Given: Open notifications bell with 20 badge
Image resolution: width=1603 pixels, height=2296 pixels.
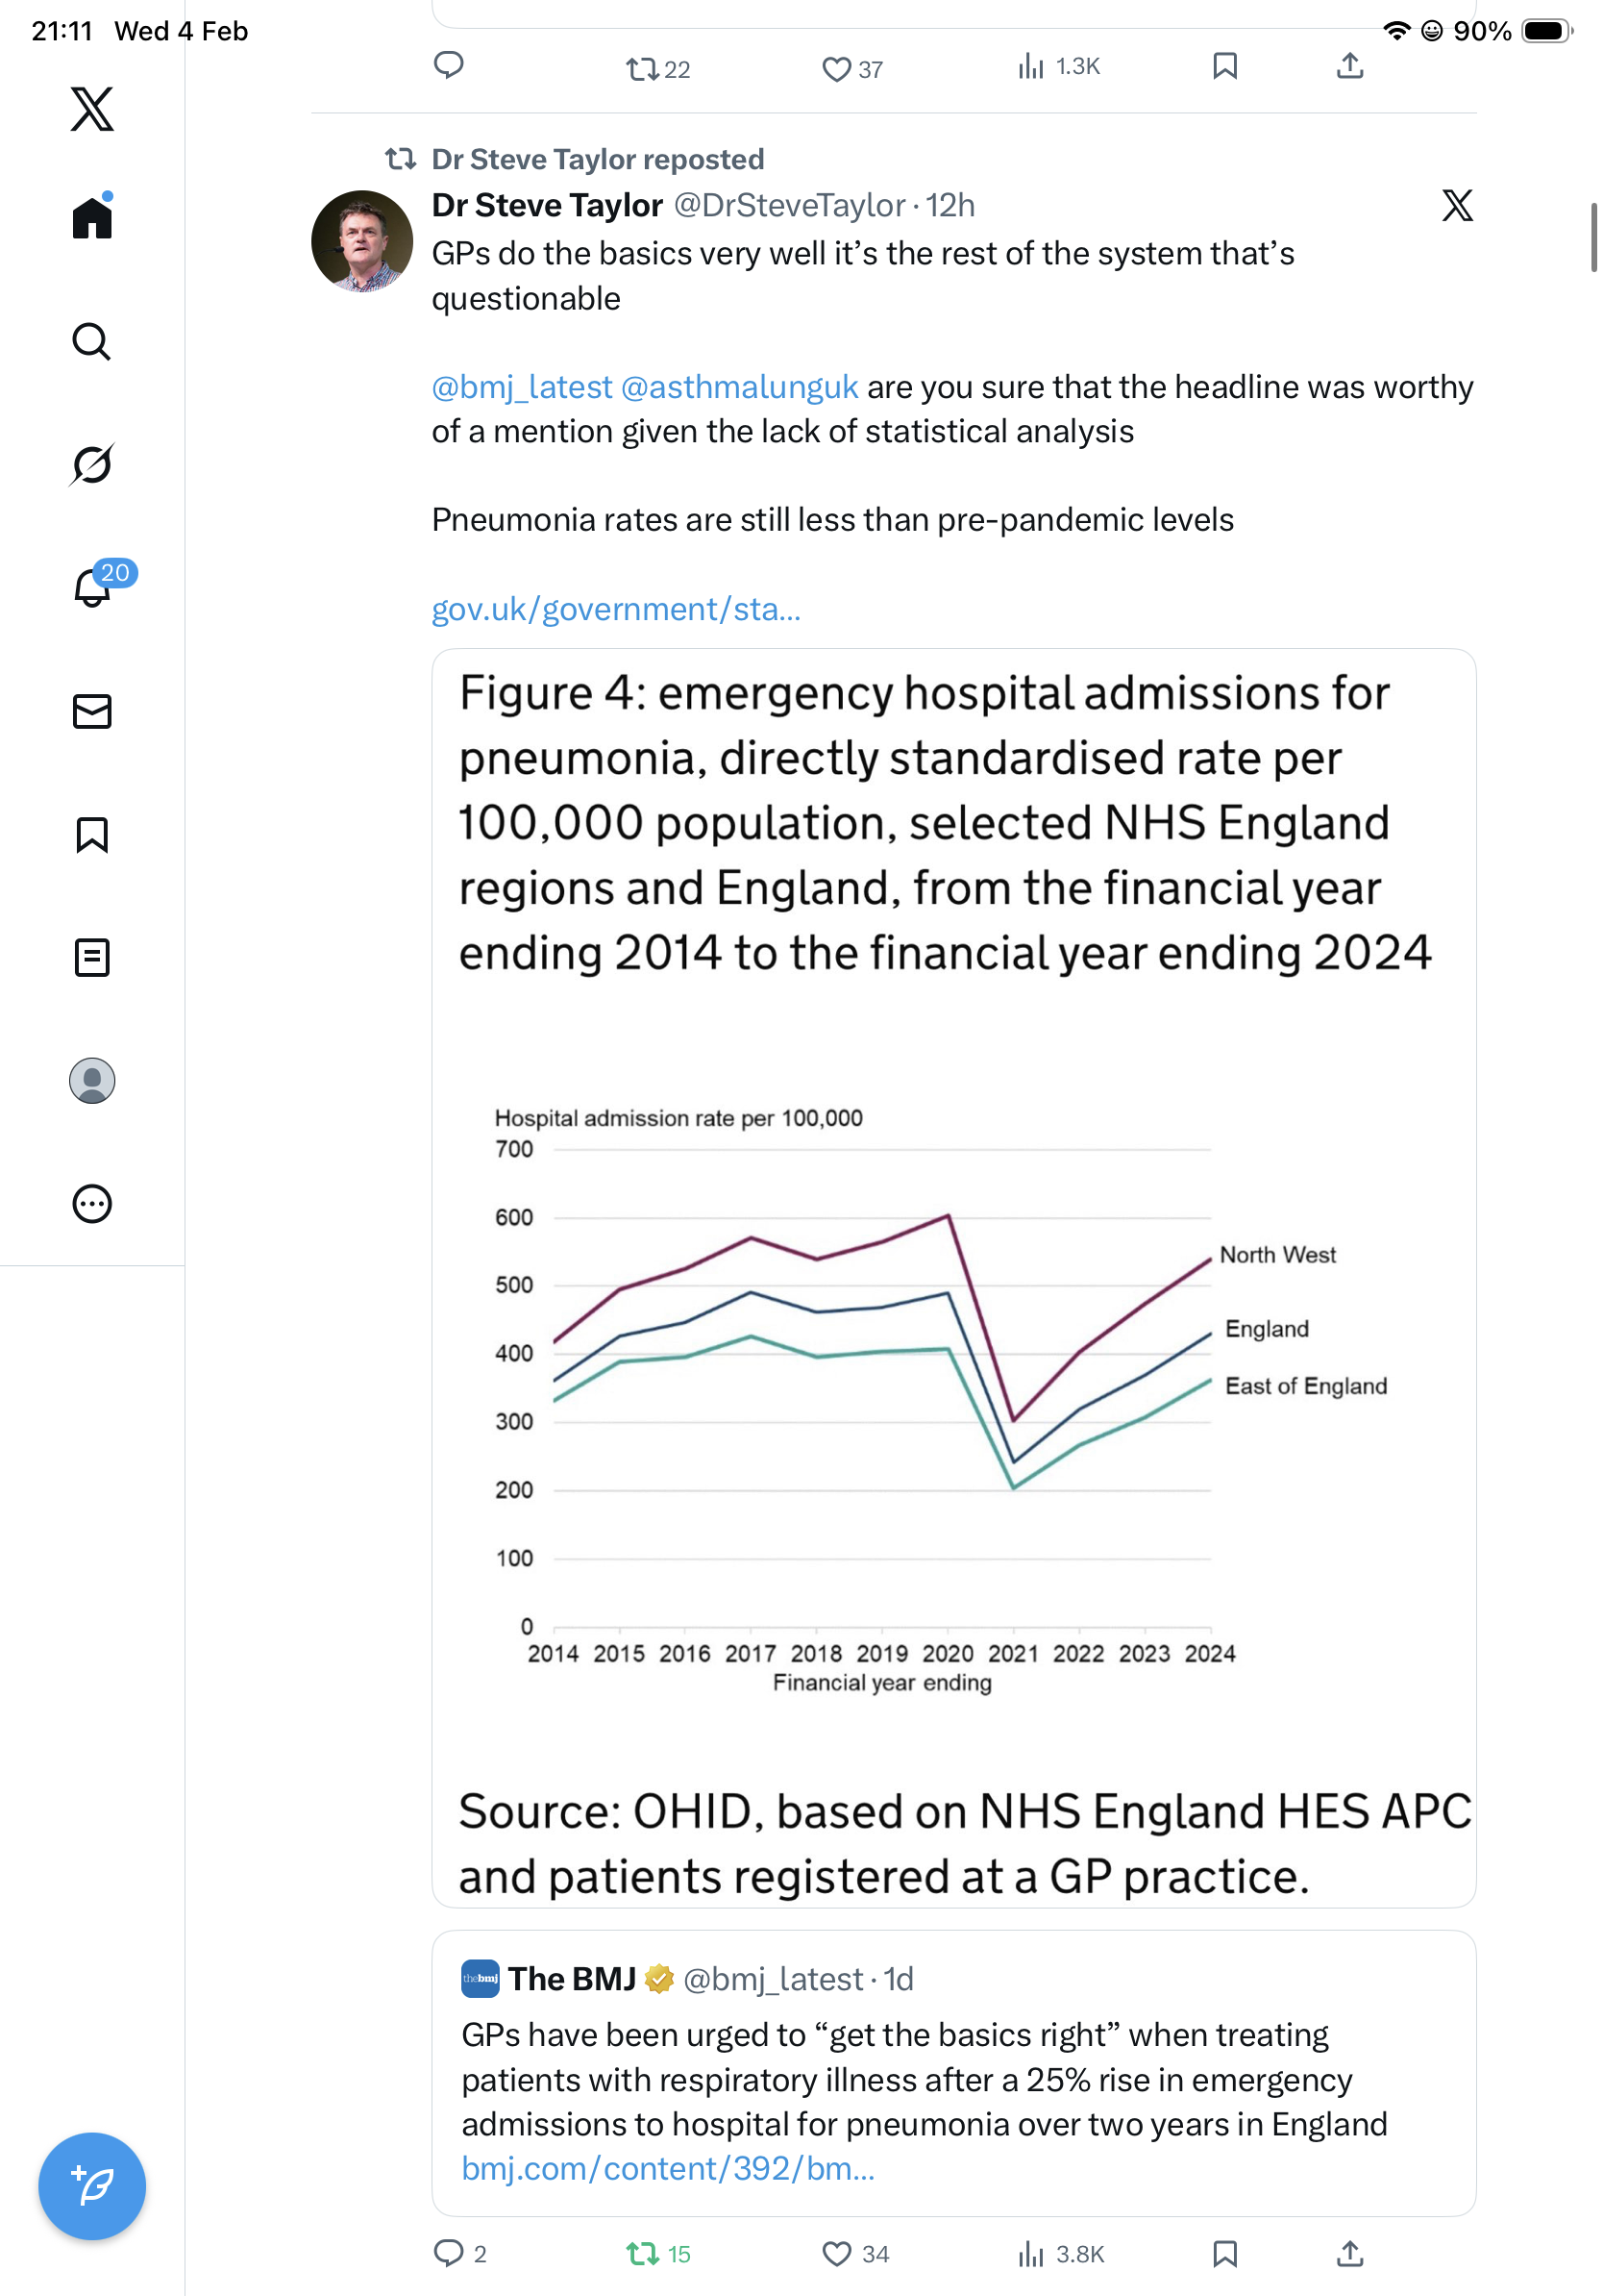Looking at the screenshot, I should [x=92, y=588].
